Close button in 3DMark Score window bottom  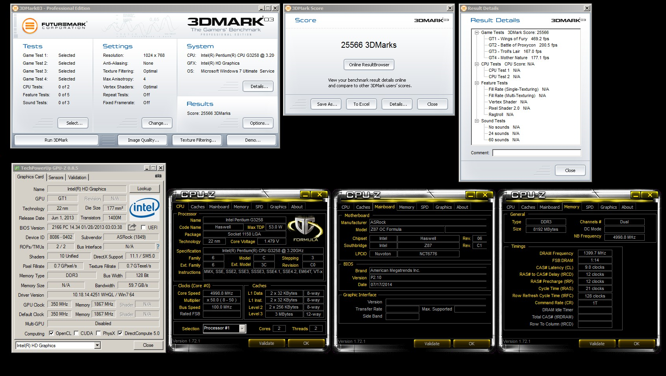(432, 104)
